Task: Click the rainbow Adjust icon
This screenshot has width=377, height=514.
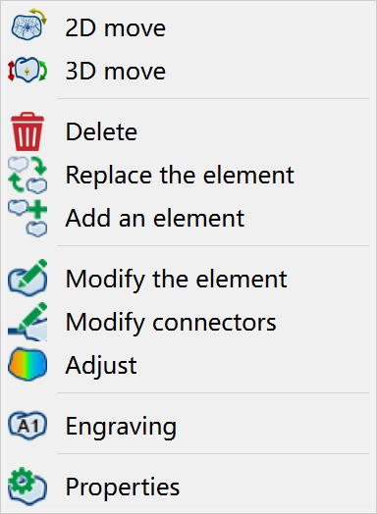Action: (27, 364)
